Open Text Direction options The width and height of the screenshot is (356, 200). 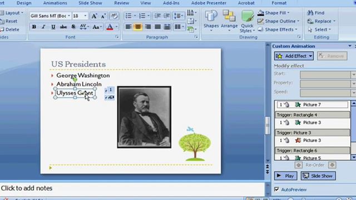click(x=191, y=12)
